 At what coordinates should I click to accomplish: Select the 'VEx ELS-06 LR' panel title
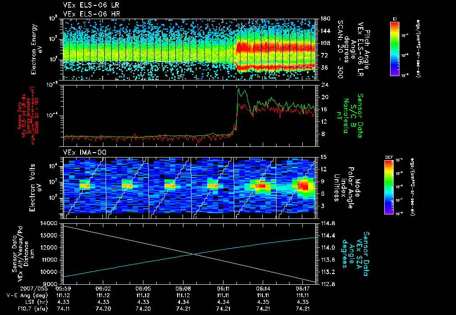pyautogui.click(x=91, y=5)
